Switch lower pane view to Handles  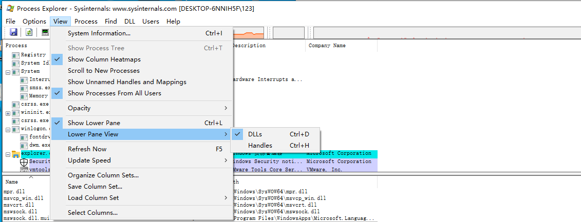pyautogui.click(x=275, y=146)
